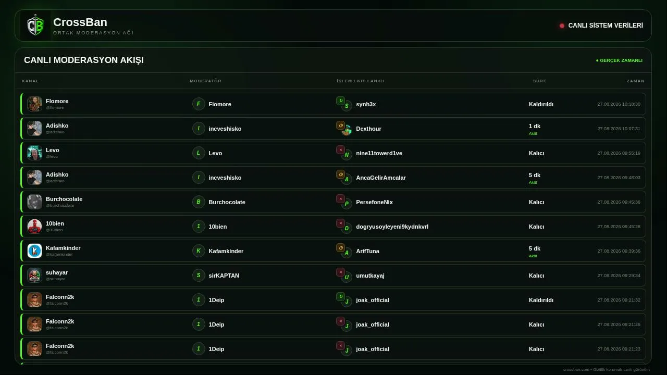Viewport: 667px width, 375px height.
Task: Click the timeout icon beside ArifTuna
Action: point(340,247)
